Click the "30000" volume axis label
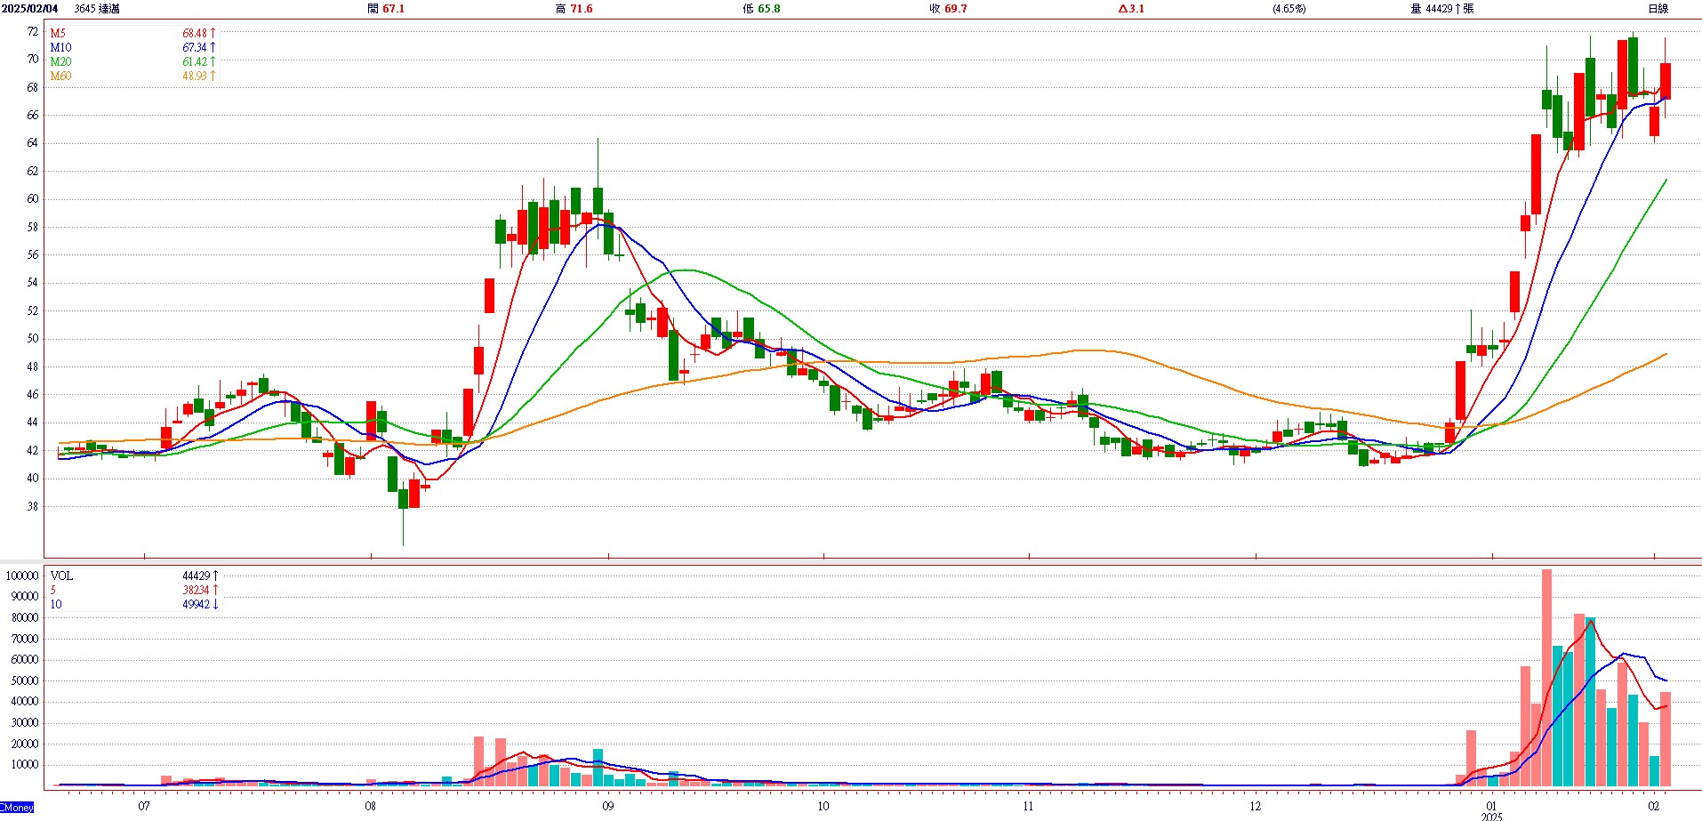 (25, 723)
